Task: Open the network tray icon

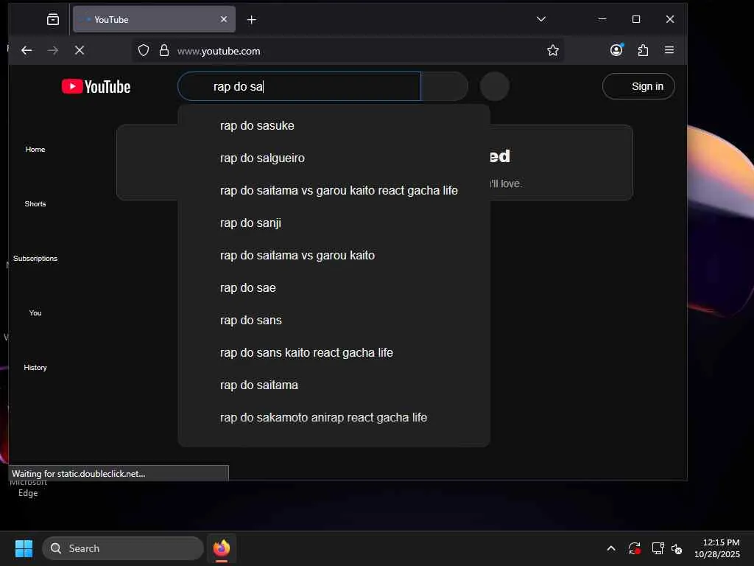Action: (x=658, y=548)
